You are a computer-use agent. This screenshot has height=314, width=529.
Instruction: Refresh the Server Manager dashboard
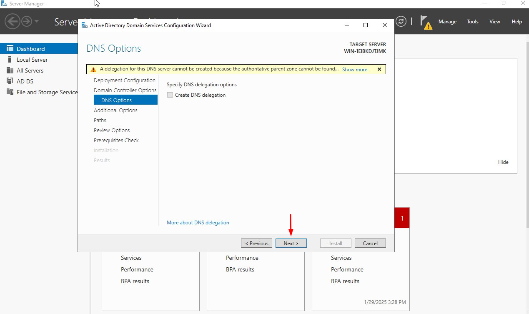[x=401, y=21]
